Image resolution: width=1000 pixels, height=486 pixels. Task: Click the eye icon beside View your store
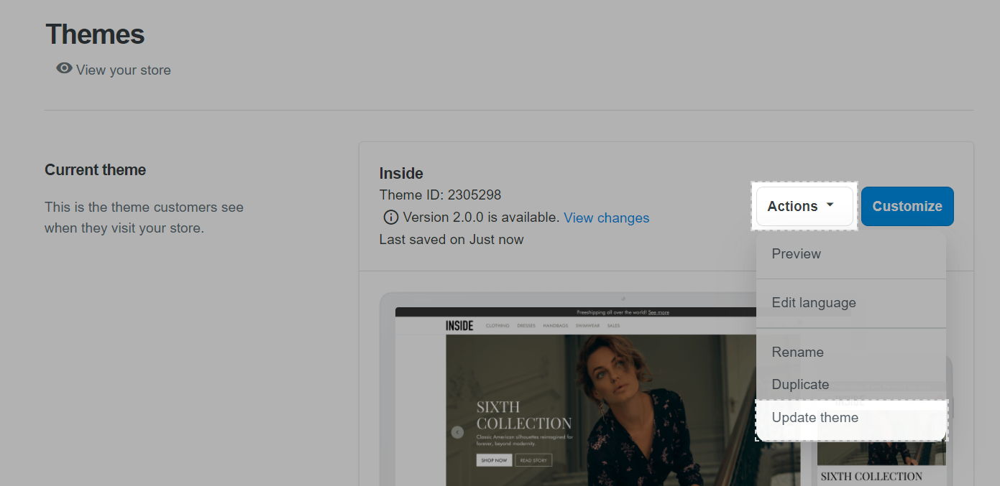coord(64,69)
